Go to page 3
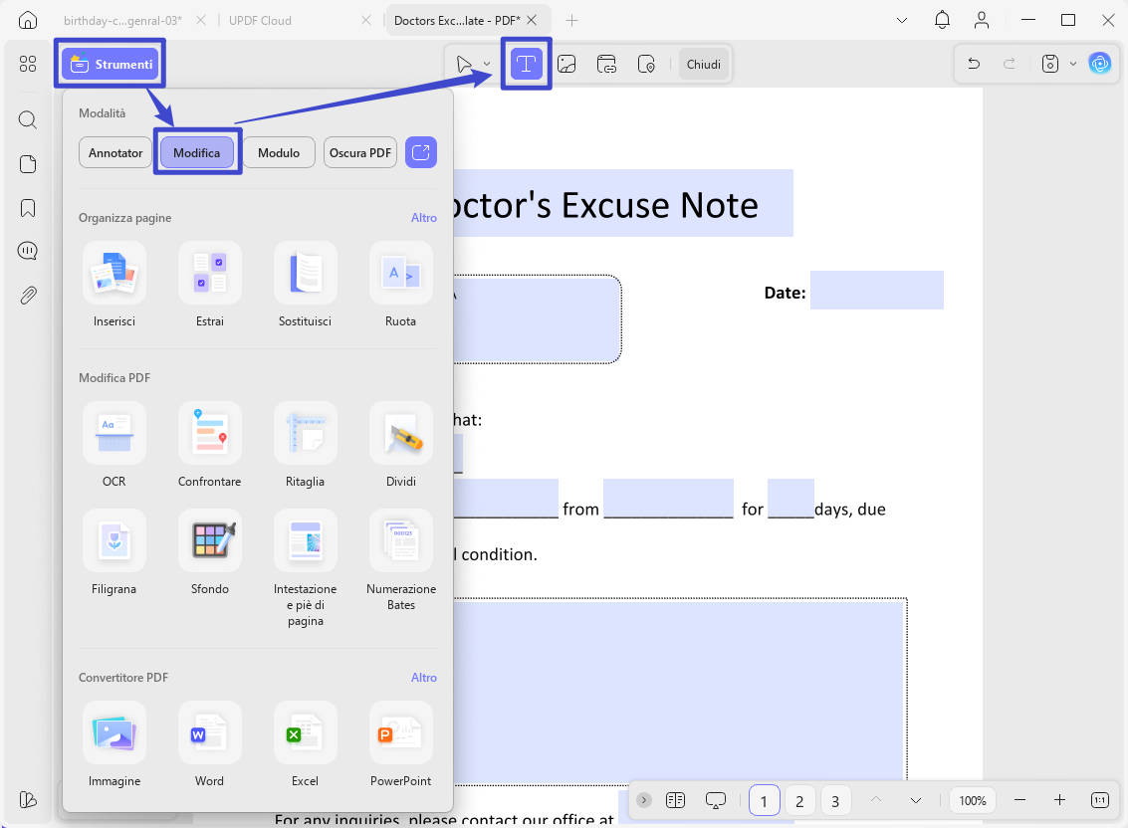Screen dimensions: 1128x828 (835, 801)
